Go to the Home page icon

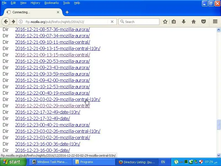(194, 22)
